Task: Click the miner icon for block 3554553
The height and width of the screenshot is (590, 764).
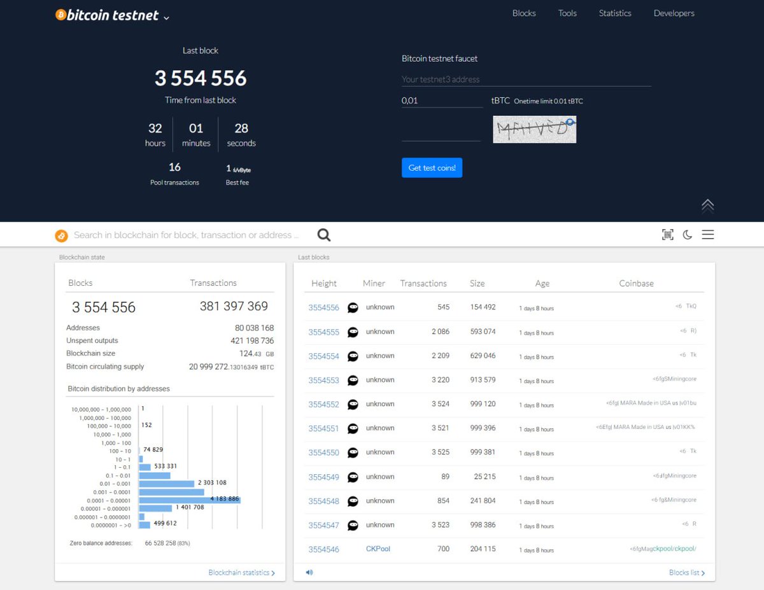Action: click(353, 381)
